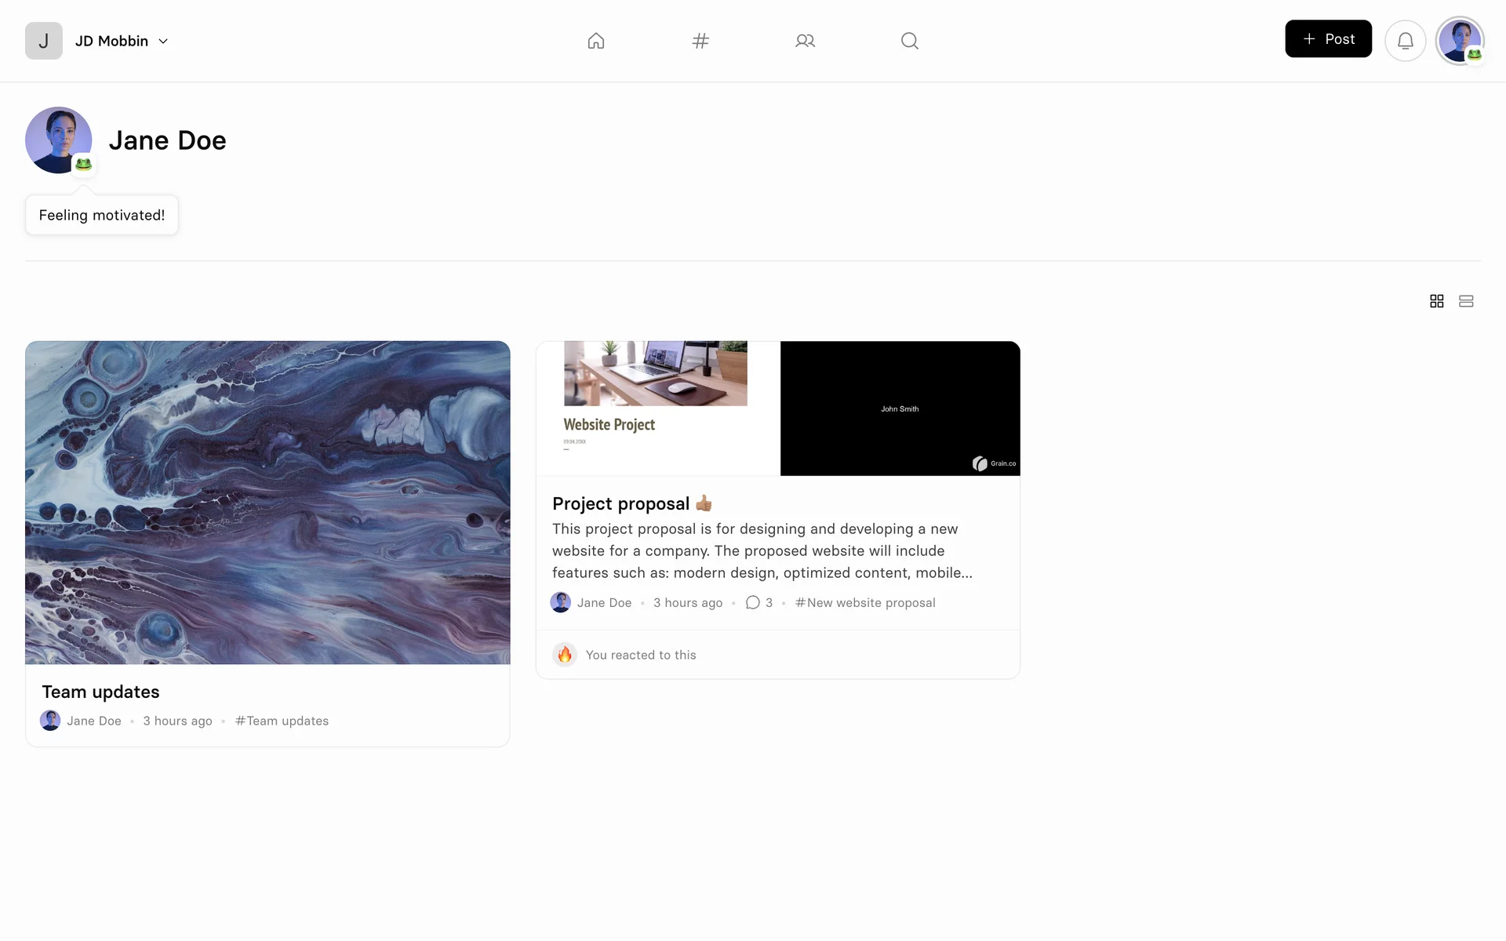Click the J workspace avatar tile
Screen dimensions: 1506x941
(44, 41)
